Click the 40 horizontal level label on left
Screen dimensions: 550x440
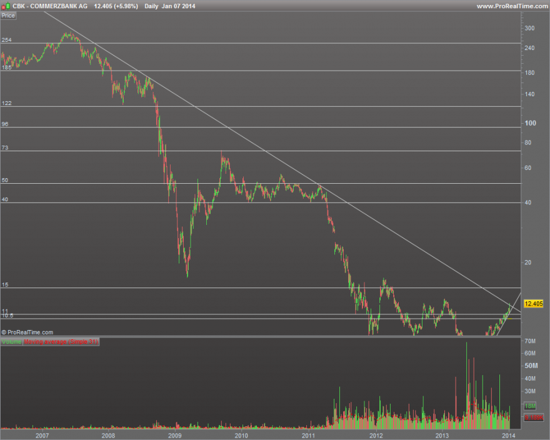pos(5,199)
